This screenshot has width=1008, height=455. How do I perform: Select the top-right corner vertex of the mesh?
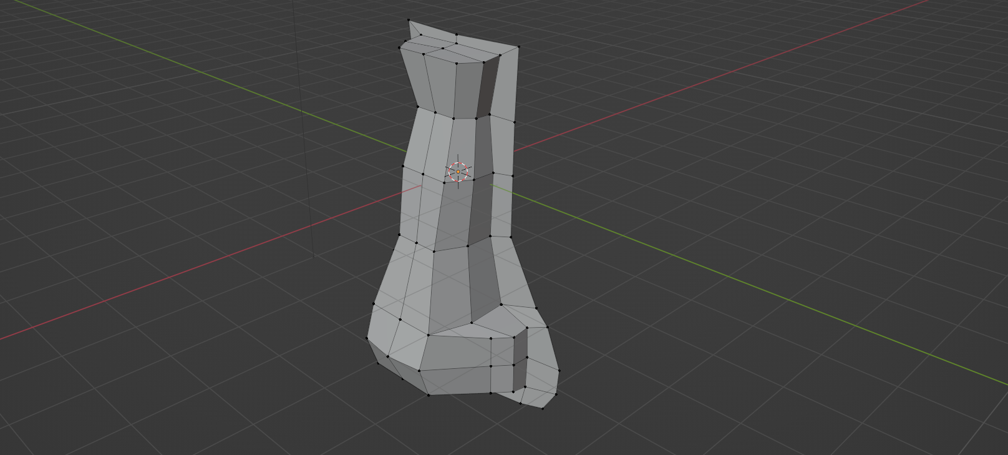click(x=518, y=47)
